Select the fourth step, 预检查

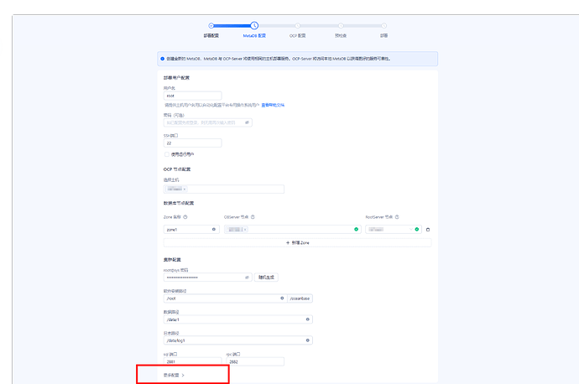[341, 36]
